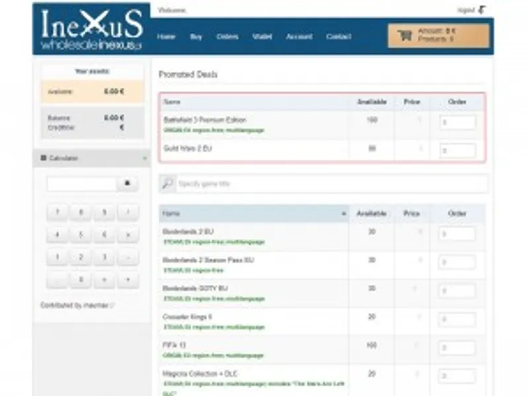Click the Home navigation link
The height and width of the screenshot is (396, 529).
166,37
